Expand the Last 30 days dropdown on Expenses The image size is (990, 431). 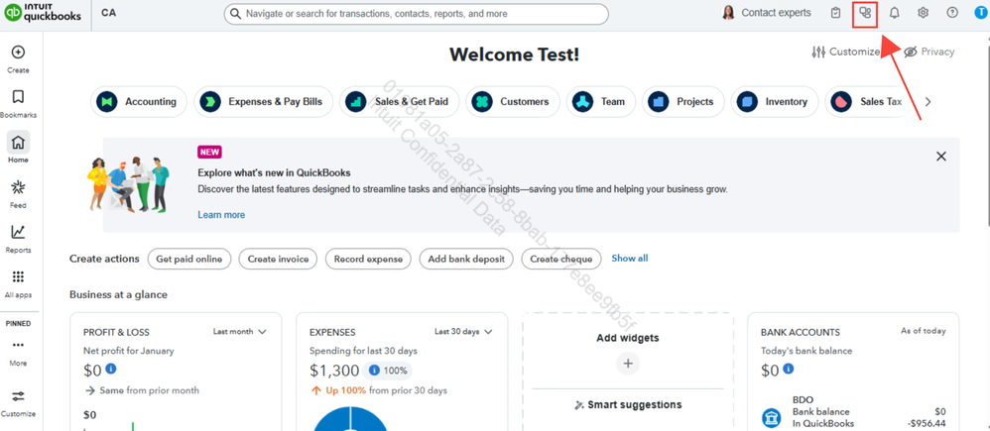click(x=463, y=331)
